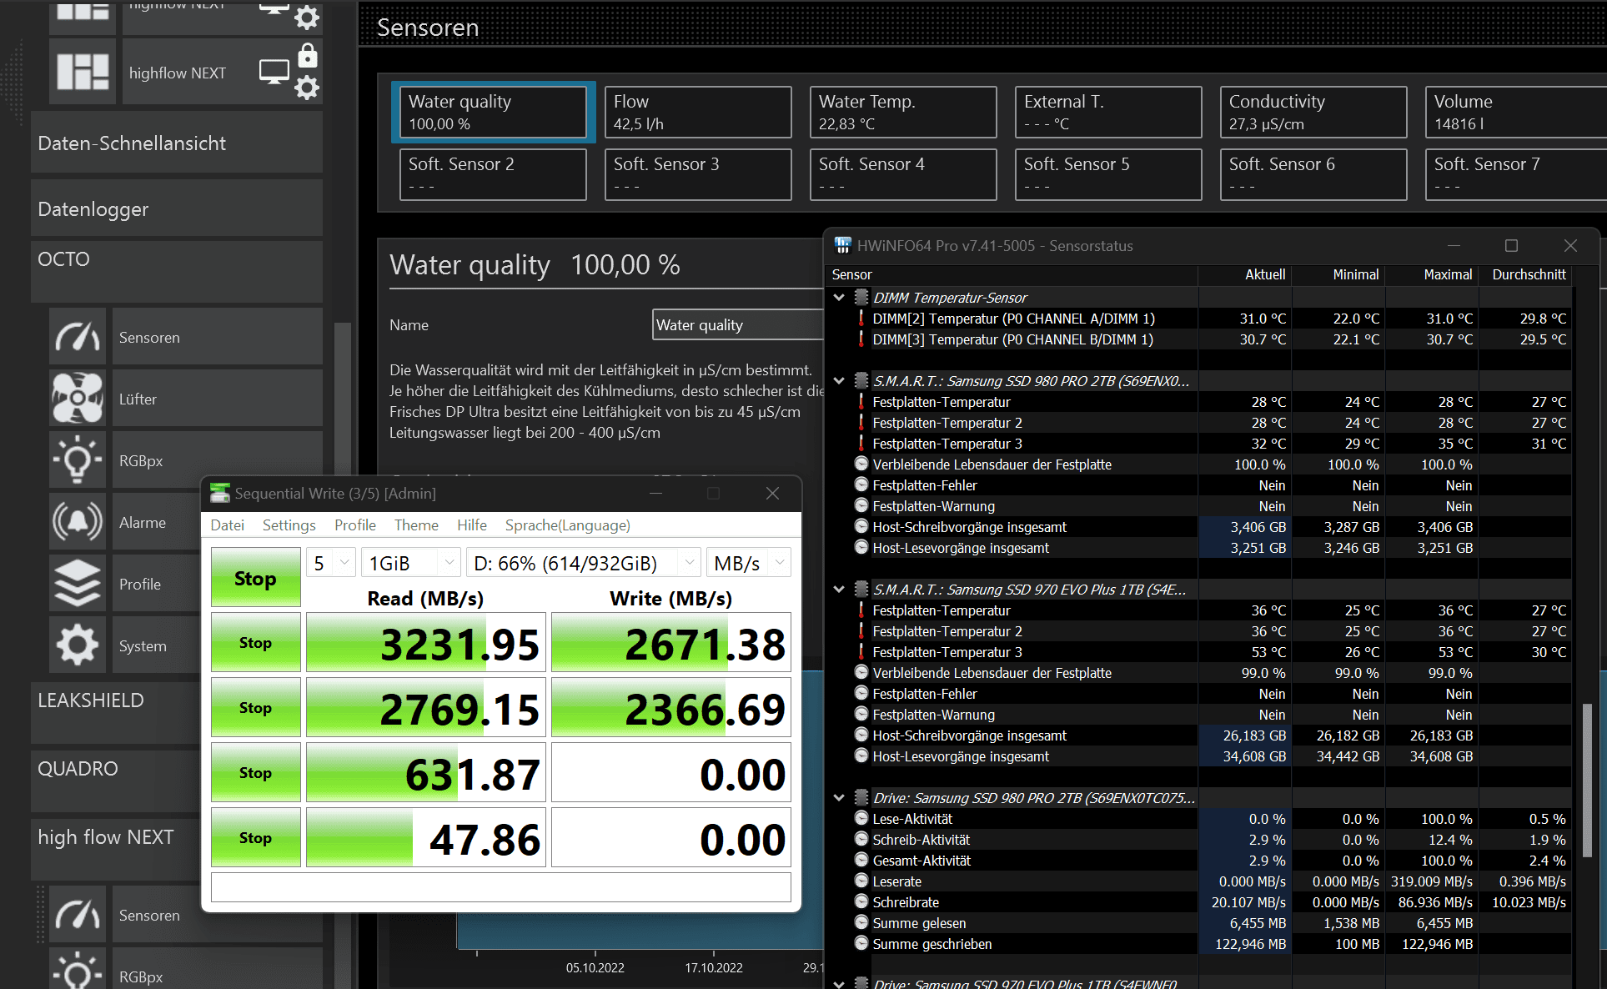This screenshot has height=989, width=1607.
Task: Click Stop button in the 631.87 row
Action: [255, 772]
